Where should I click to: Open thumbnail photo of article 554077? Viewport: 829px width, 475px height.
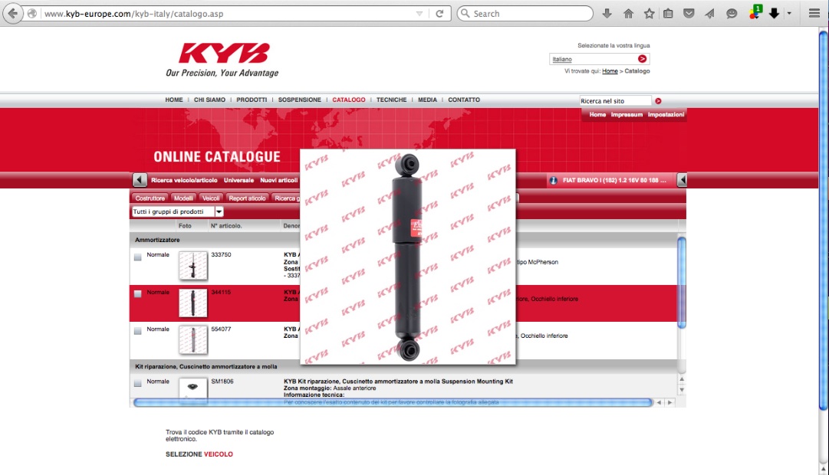pos(193,339)
